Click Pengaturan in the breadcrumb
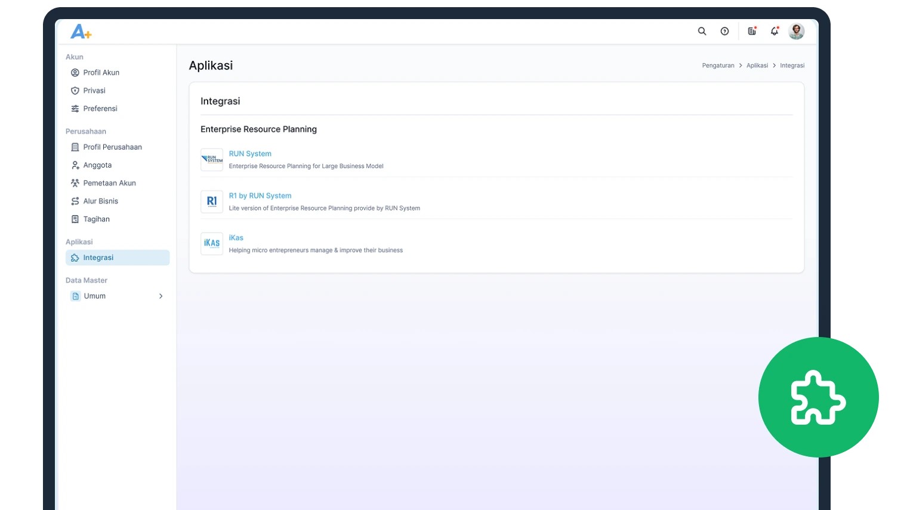Viewport: 907px width, 510px height. (718, 66)
